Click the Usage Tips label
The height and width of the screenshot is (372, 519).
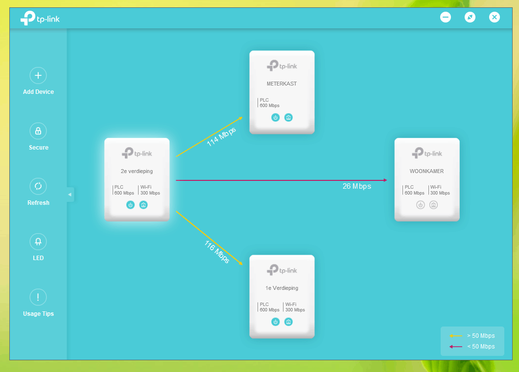pos(38,314)
